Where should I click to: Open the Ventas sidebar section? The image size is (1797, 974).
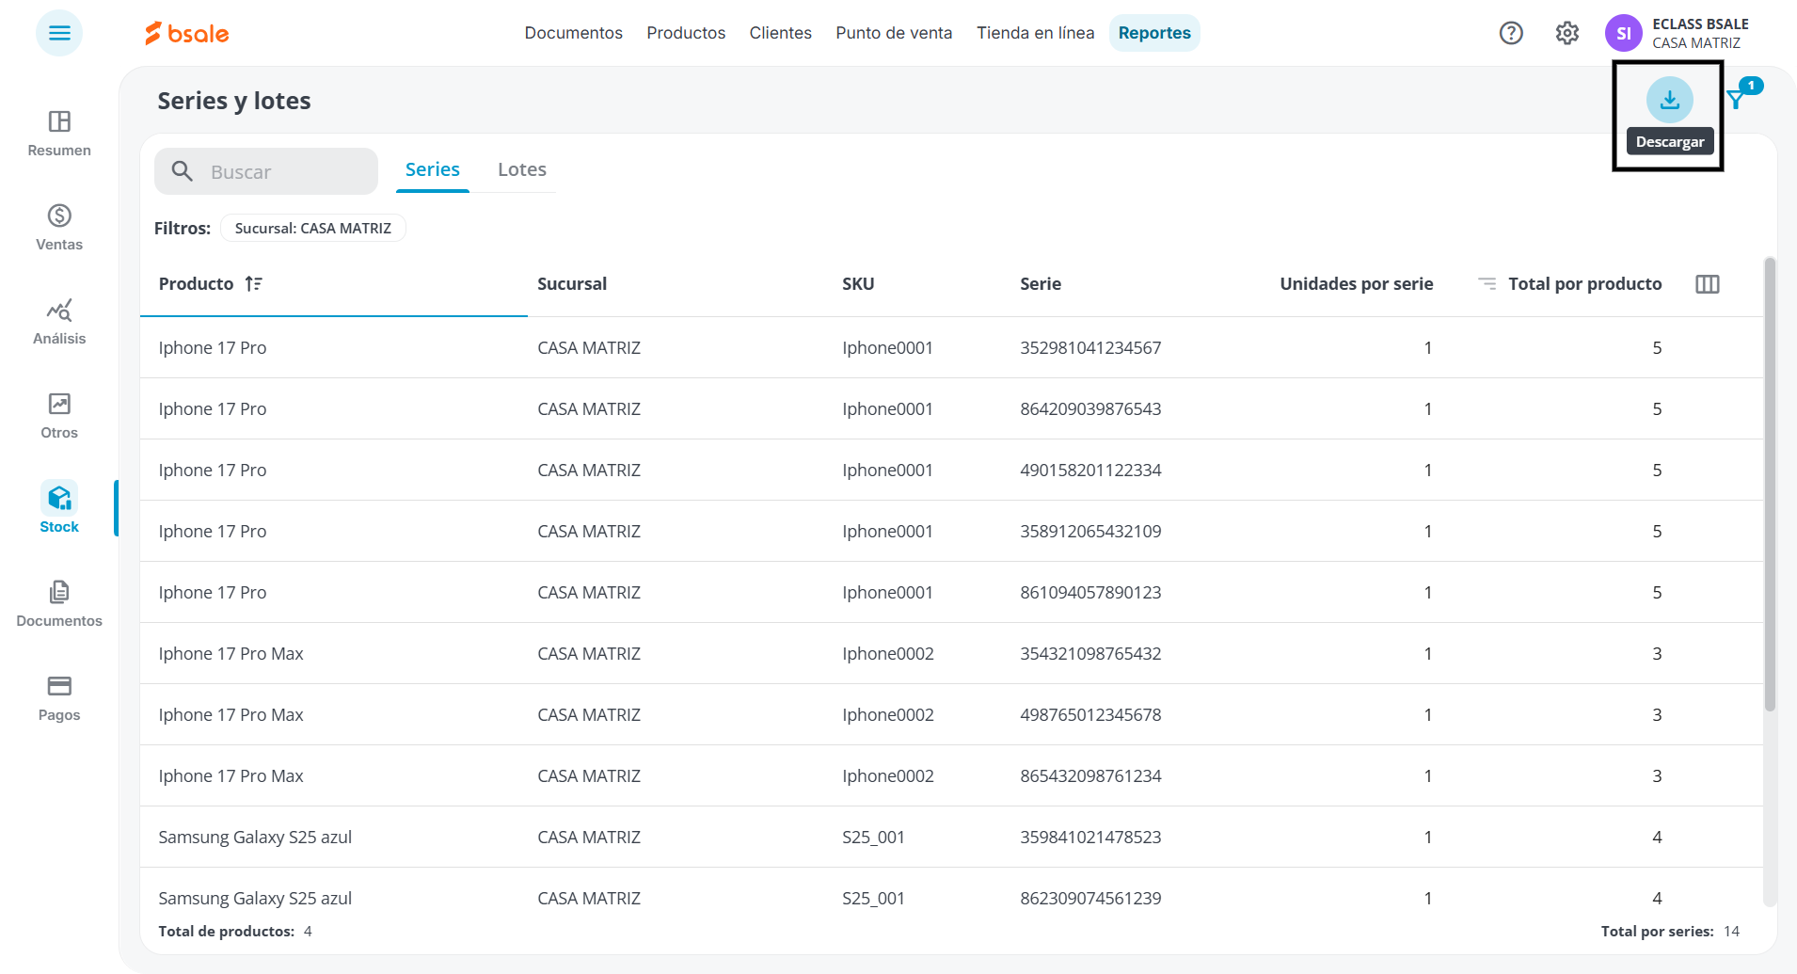59,227
